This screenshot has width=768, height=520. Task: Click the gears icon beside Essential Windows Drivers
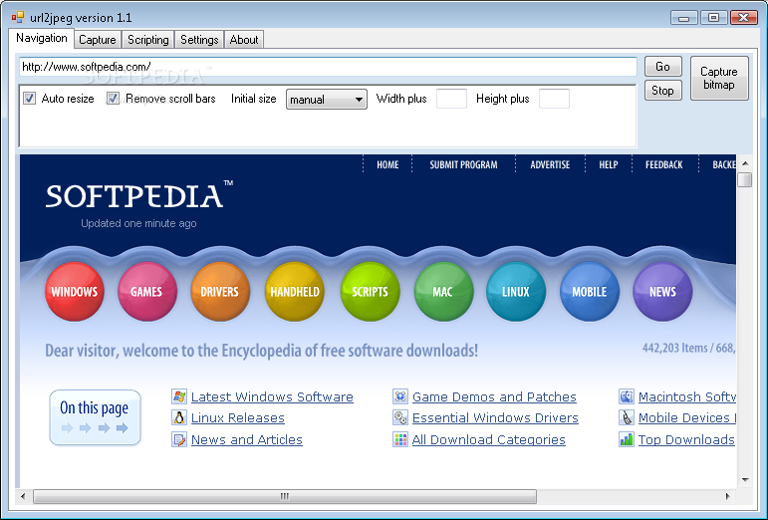(x=400, y=417)
